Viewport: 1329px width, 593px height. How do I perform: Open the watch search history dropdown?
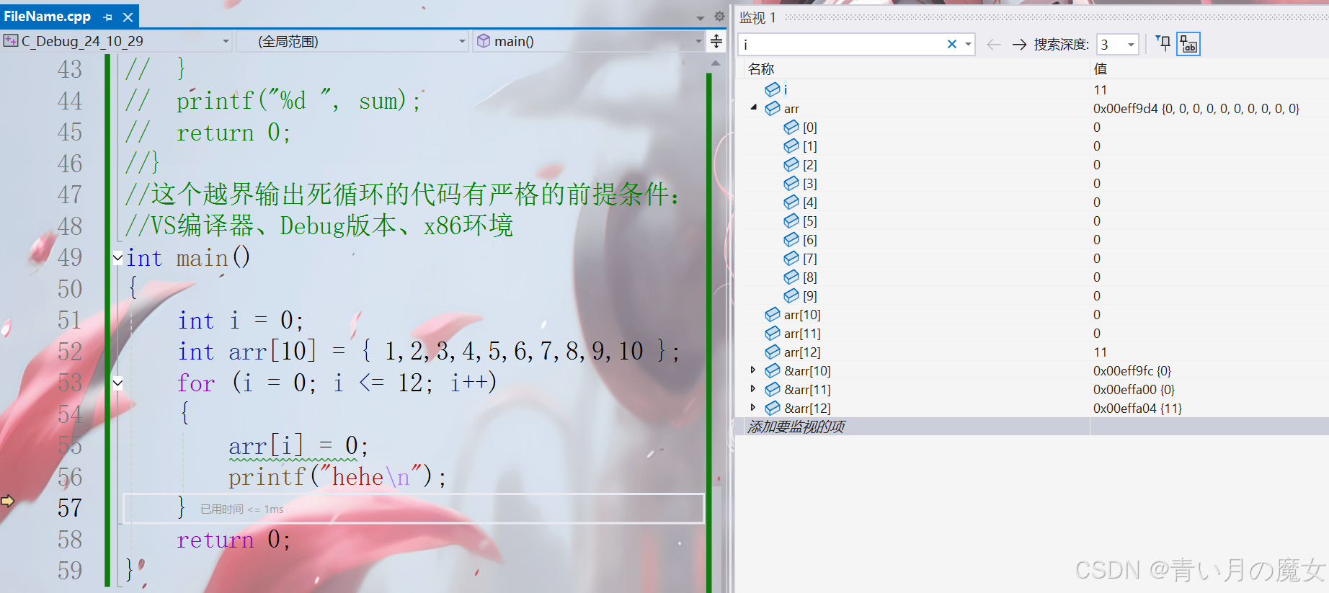pyautogui.click(x=968, y=44)
